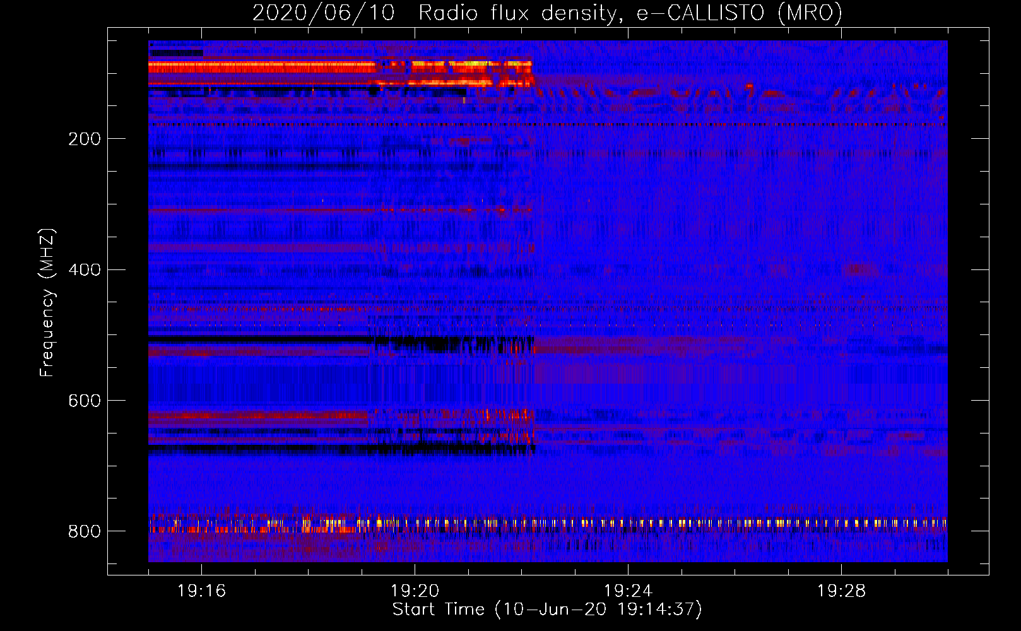
Task: Select the '600' frequency axis label
Action: click(x=85, y=401)
